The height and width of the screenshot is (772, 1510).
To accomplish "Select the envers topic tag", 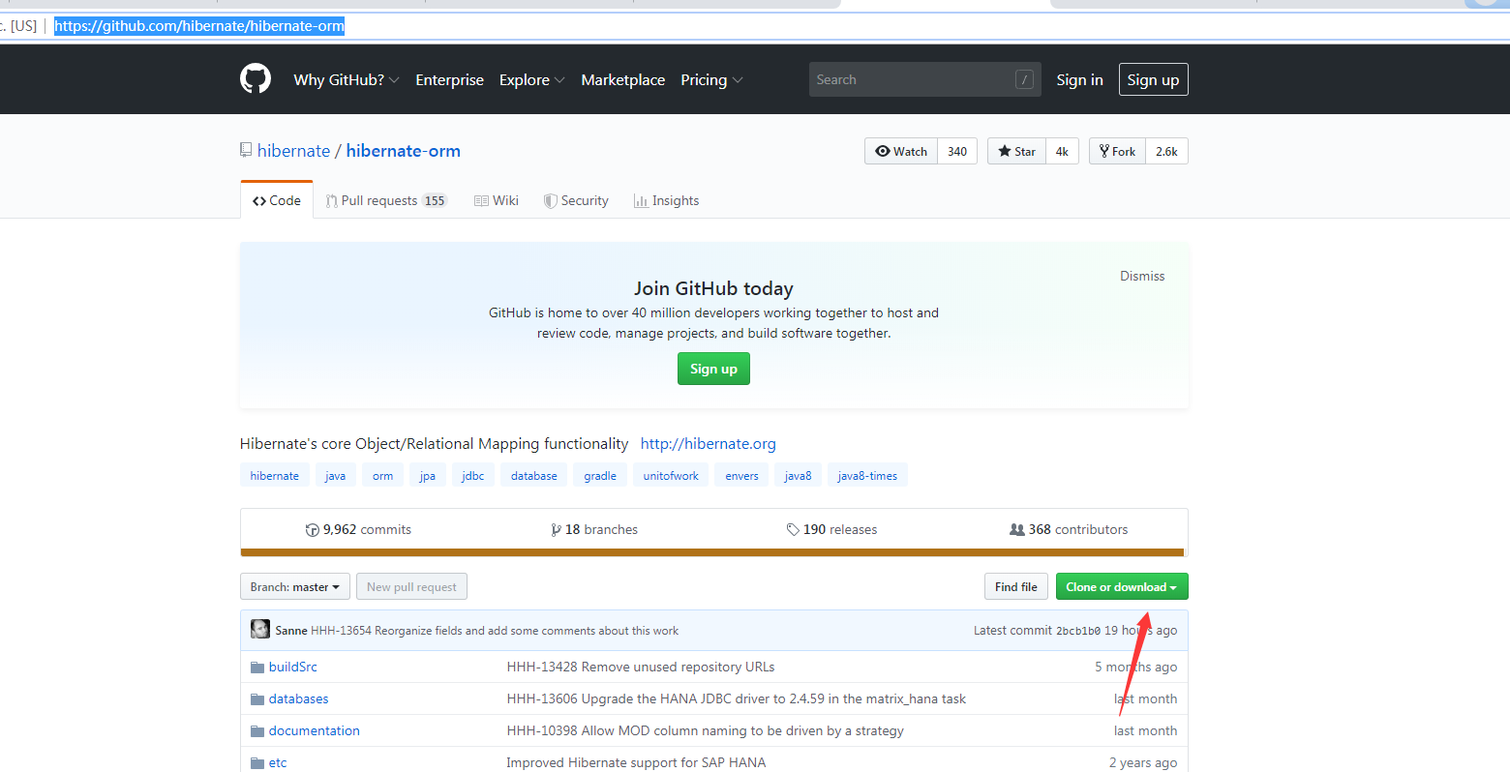I will coord(742,476).
